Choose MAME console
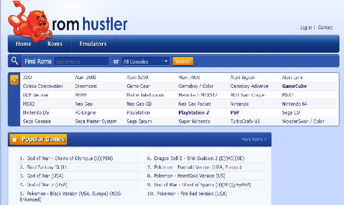 click(81, 95)
